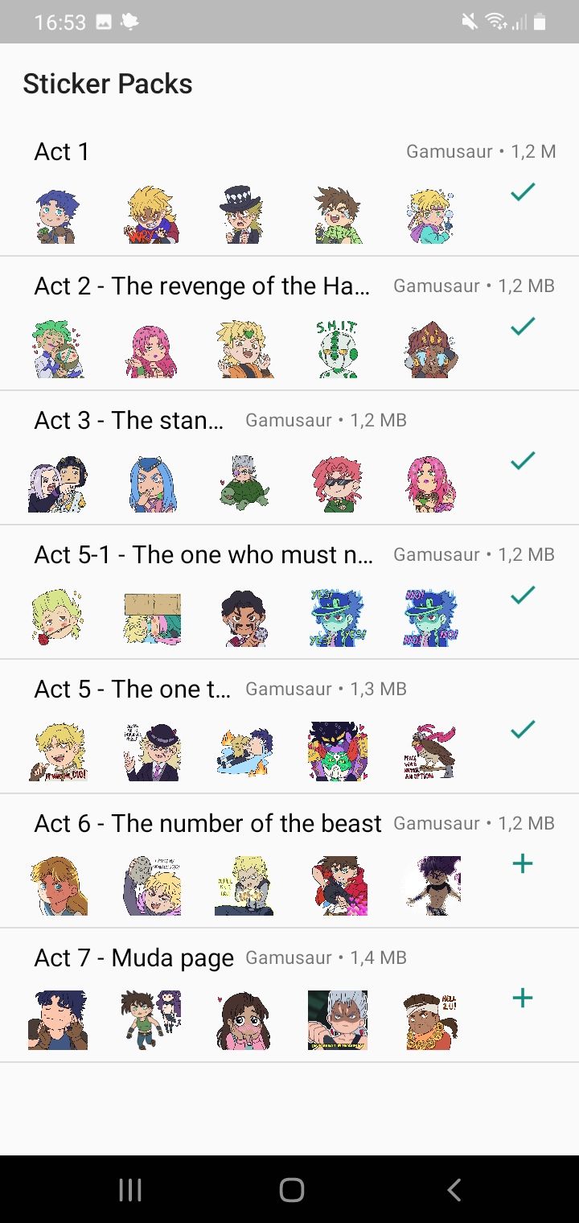Tap the checkmark for Act 5 pack
Viewport: 579px width, 1223px height.
[x=523, y=730]
